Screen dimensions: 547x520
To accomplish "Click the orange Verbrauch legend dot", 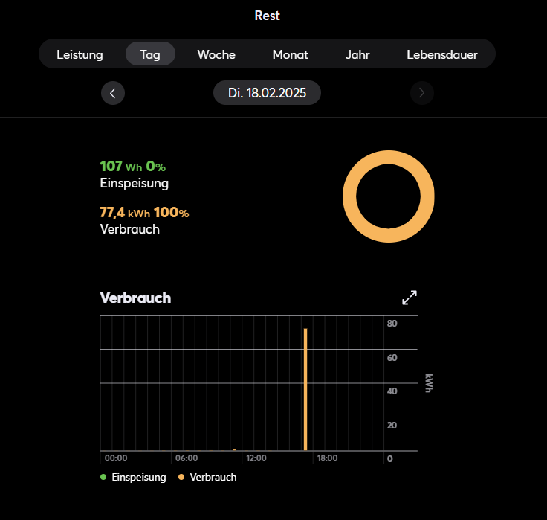I will 181,477.
